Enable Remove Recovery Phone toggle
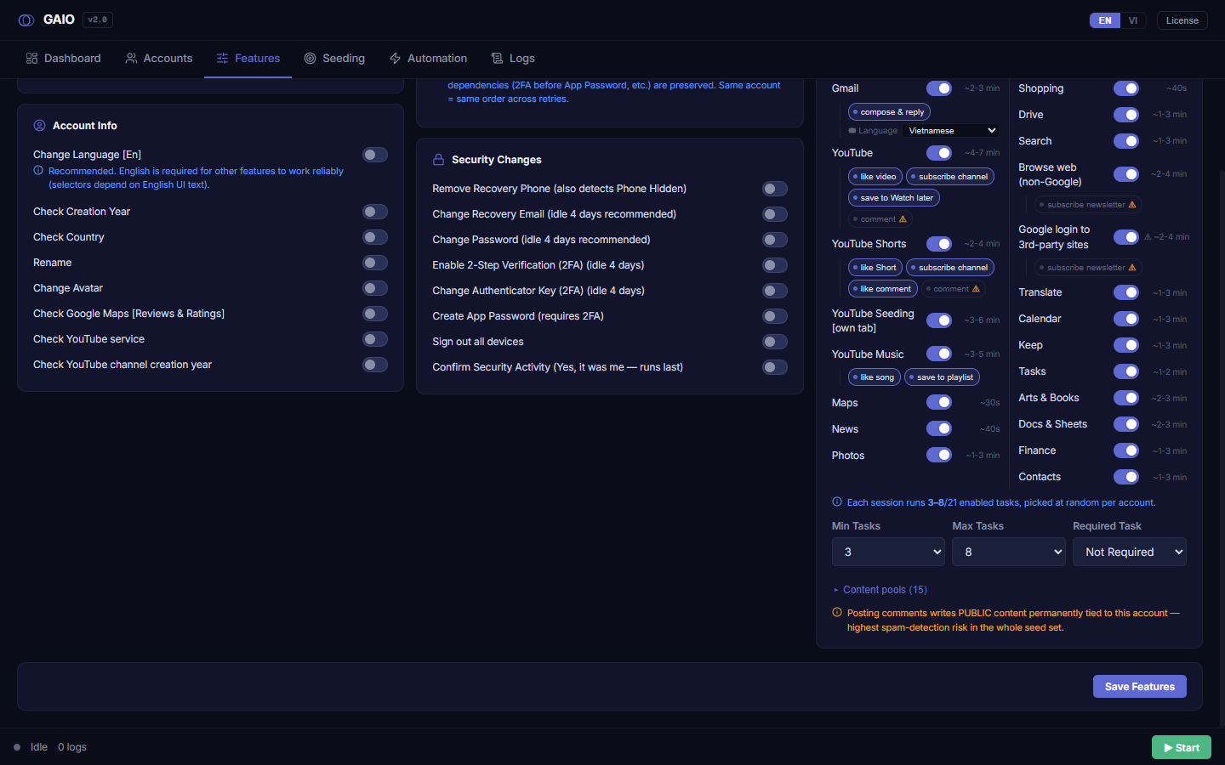1225x765 pixels. [x=775, y=189]
